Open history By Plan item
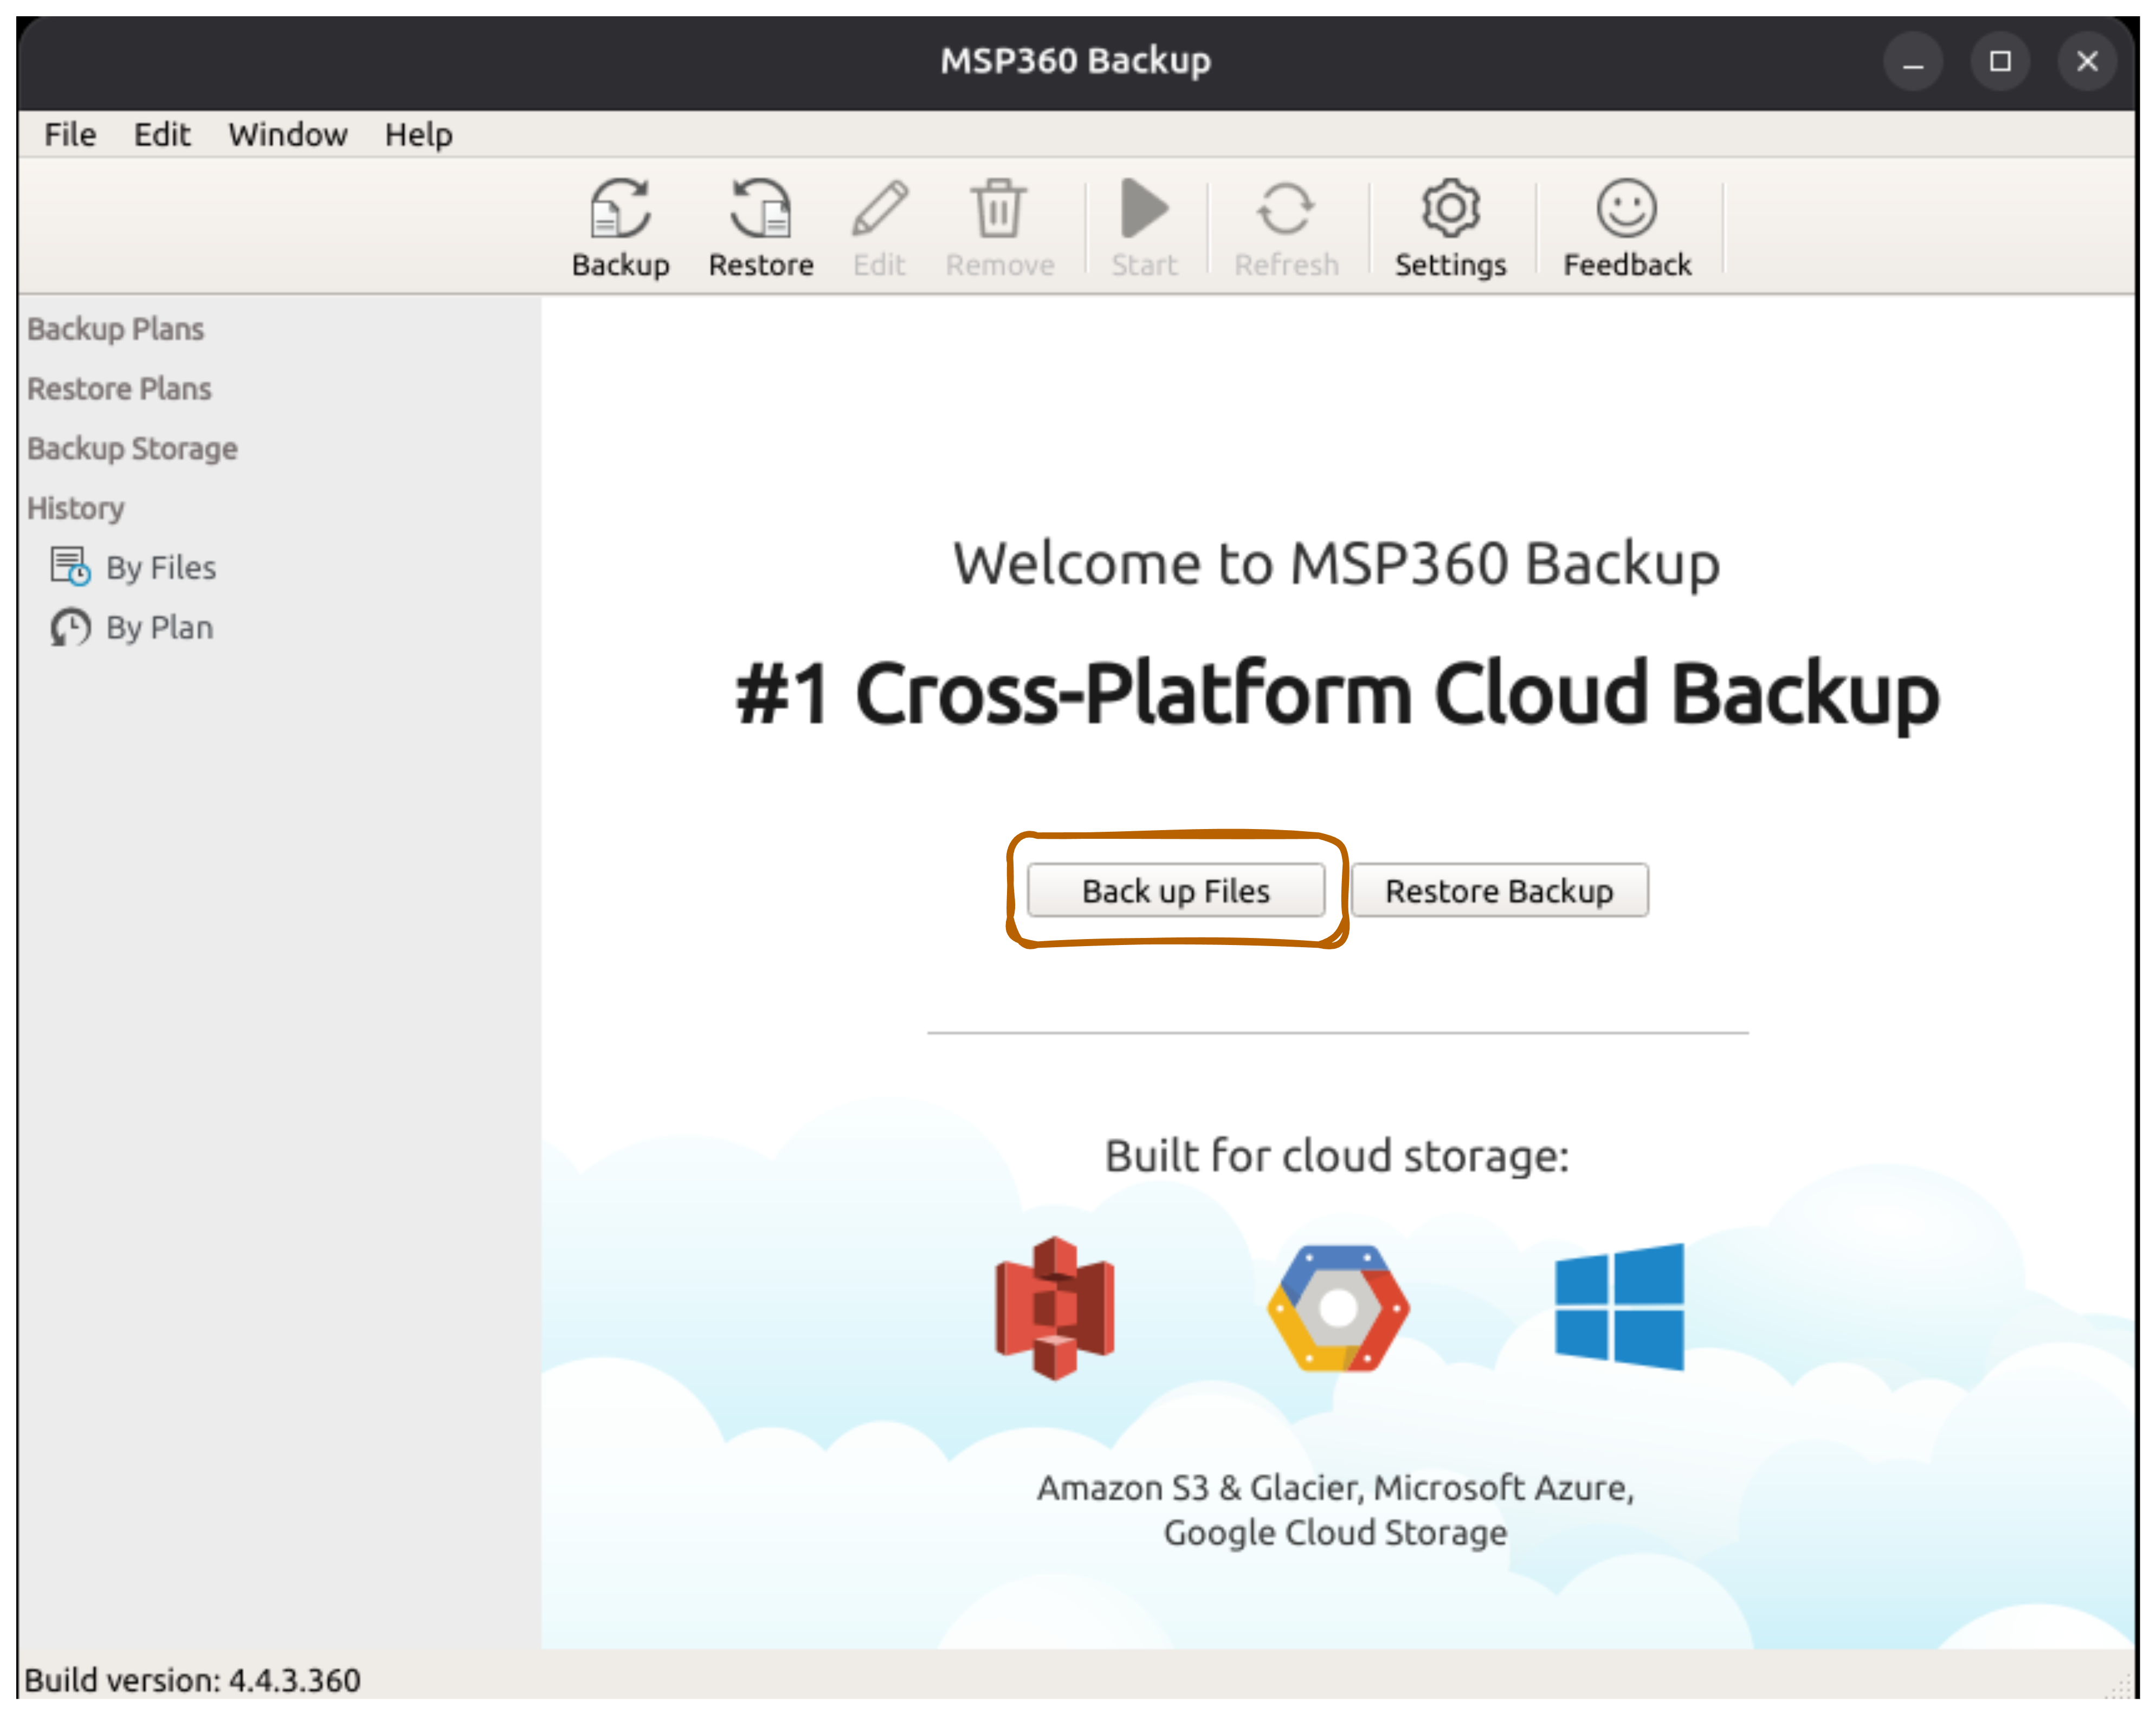The image size is (2156, 1715). [x=158, y=628]
